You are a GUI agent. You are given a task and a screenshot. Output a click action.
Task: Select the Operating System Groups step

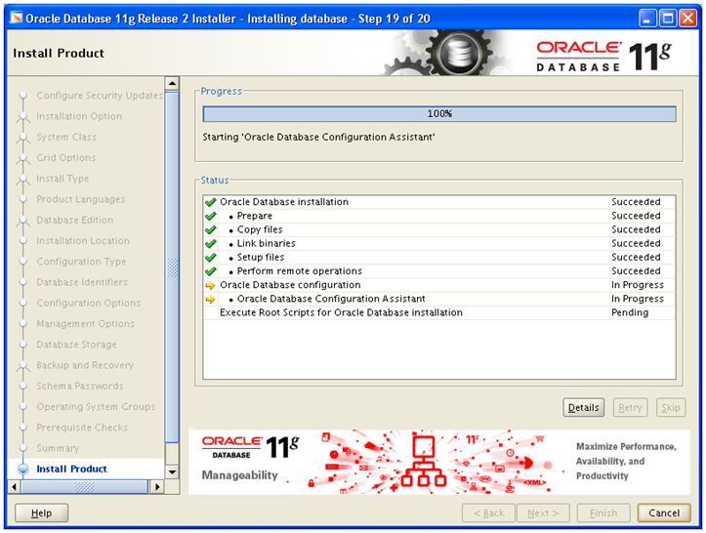(x=96, y=407)
